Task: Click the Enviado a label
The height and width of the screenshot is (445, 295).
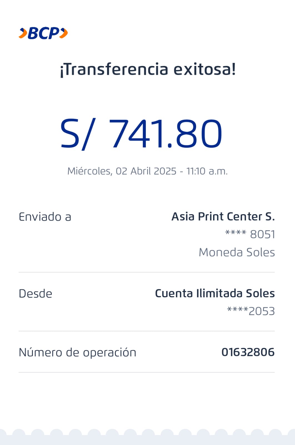Action: click(45, 217)
